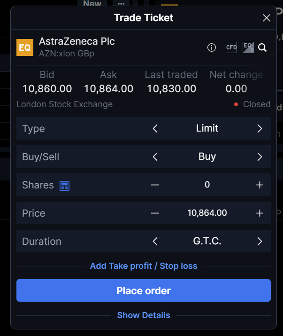This screenshot has width=283, height=336.
Task: Increase the Shares quantity
Action: pyautogui.click(x=260, y=185)
